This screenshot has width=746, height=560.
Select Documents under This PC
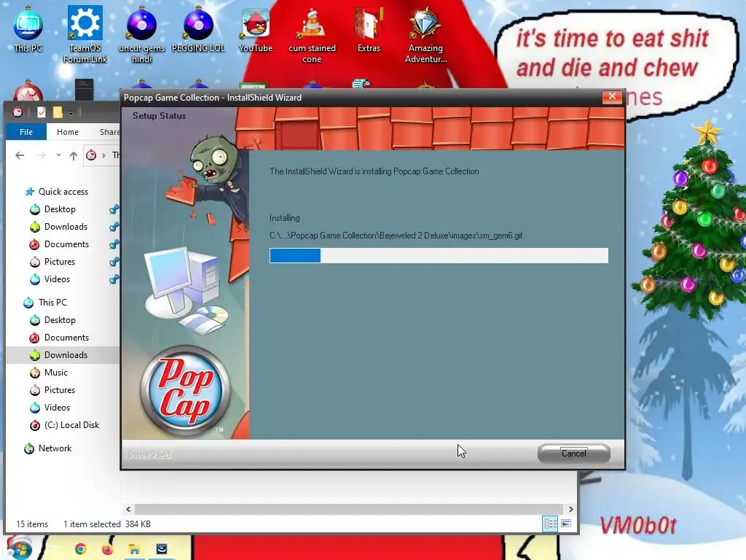[66, 338]
